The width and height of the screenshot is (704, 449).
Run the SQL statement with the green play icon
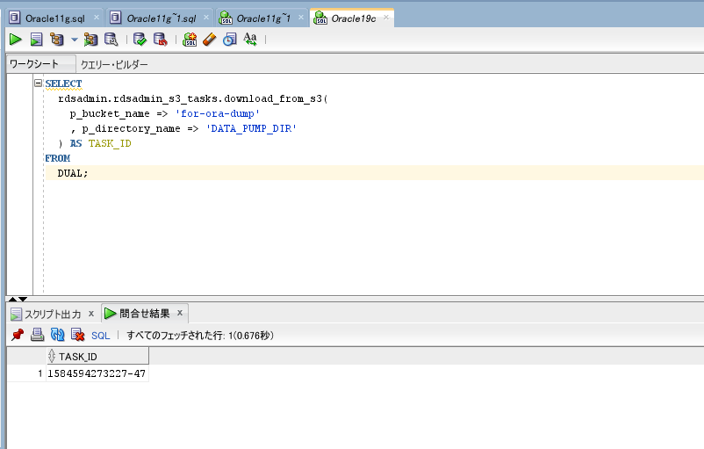15,40
